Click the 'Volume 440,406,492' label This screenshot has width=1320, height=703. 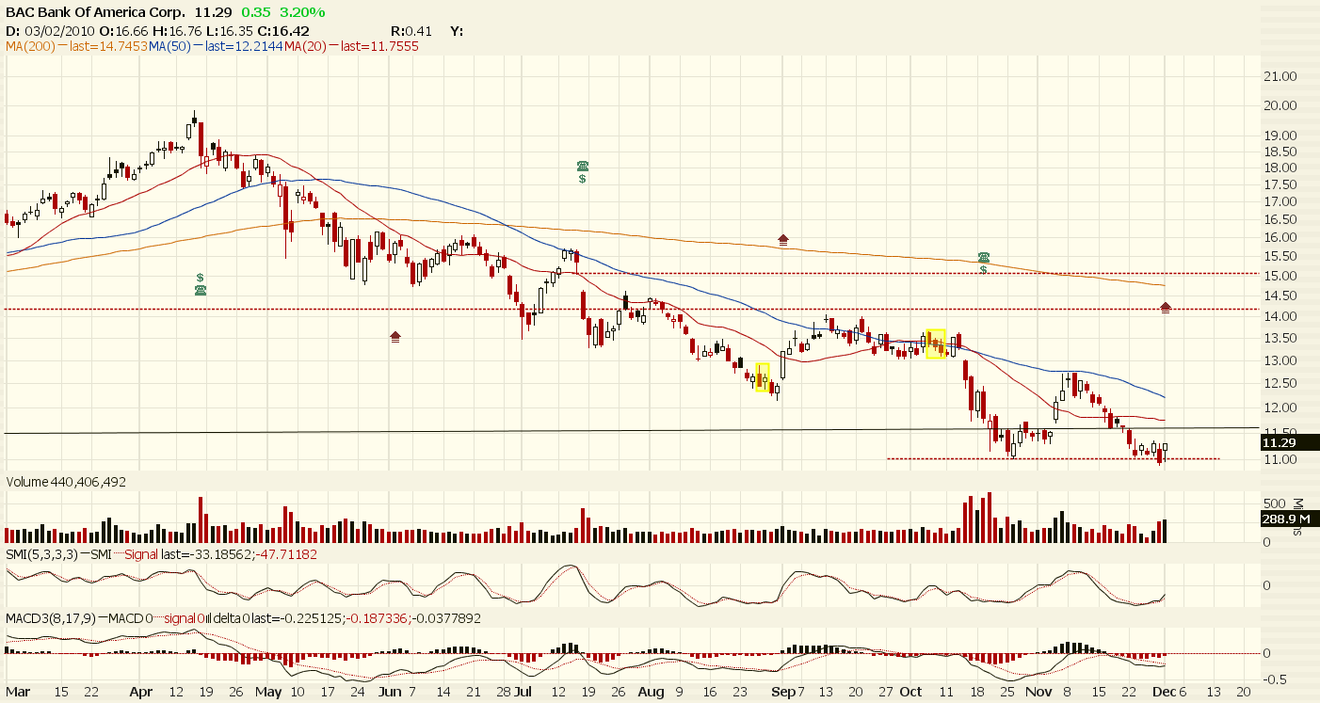(x=66, y=482)
